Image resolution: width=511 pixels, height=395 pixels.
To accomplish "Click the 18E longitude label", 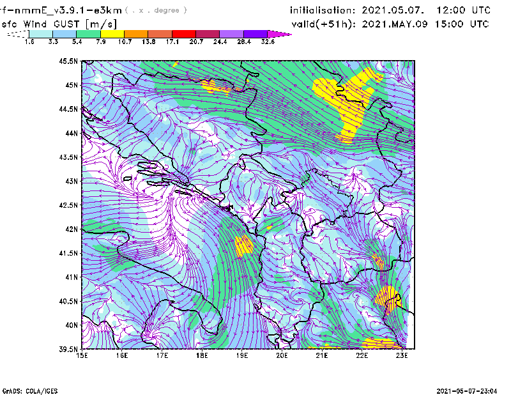I will click(x=202, y=355).
